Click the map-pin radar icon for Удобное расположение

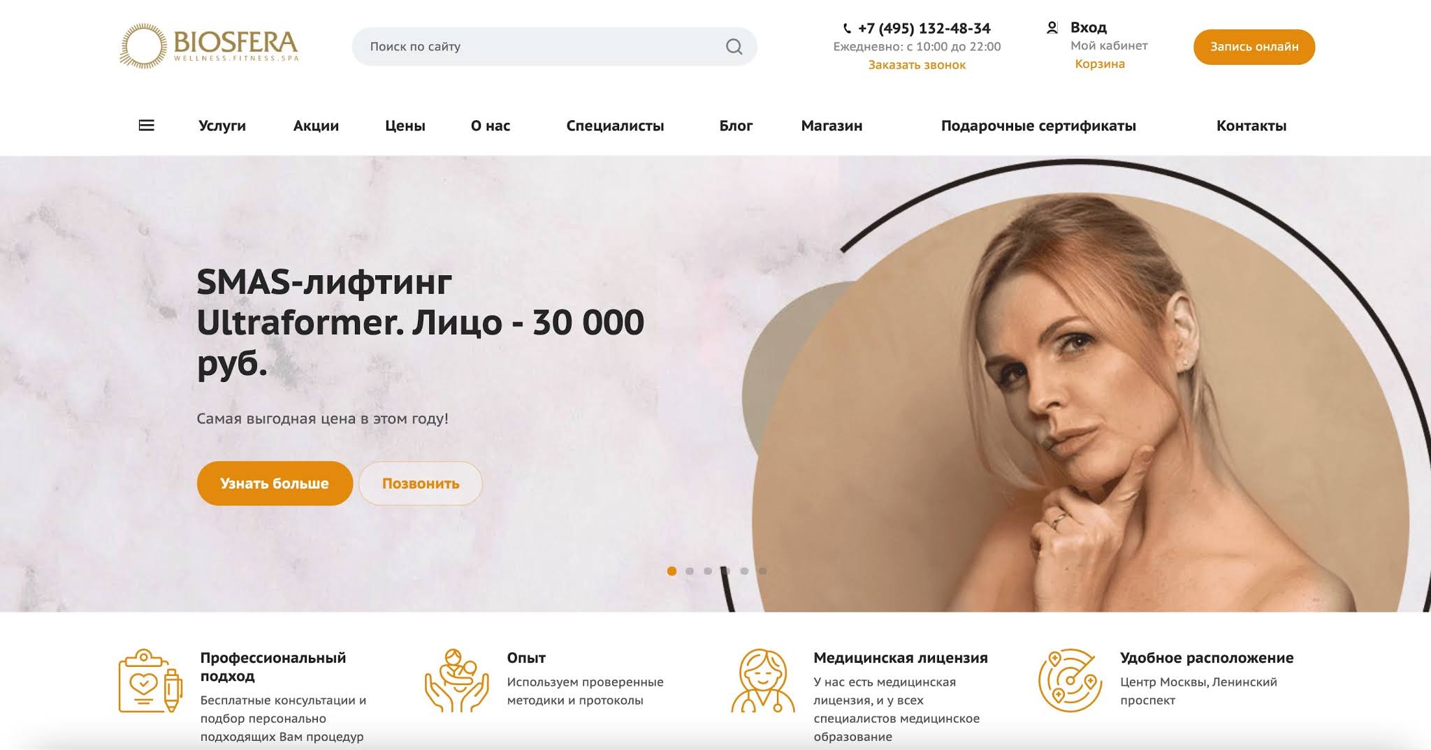[x=1070, y=681]
